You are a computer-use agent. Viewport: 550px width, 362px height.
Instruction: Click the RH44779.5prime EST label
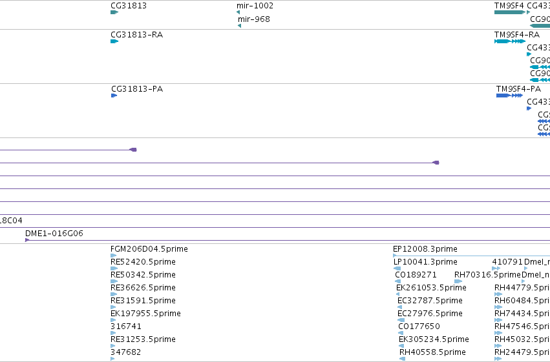(x=522, y=288)
